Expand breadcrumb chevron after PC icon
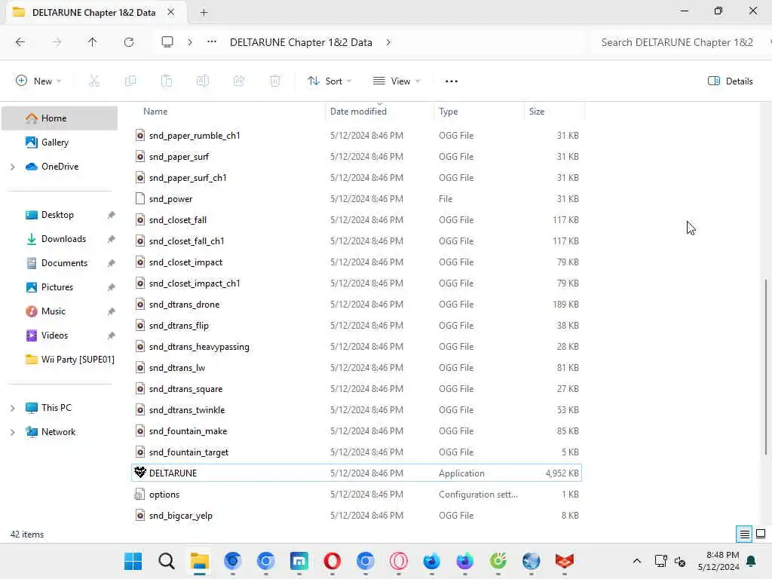Image resolution: width=772 pixels, height=579 pixels. click(189, 42)
